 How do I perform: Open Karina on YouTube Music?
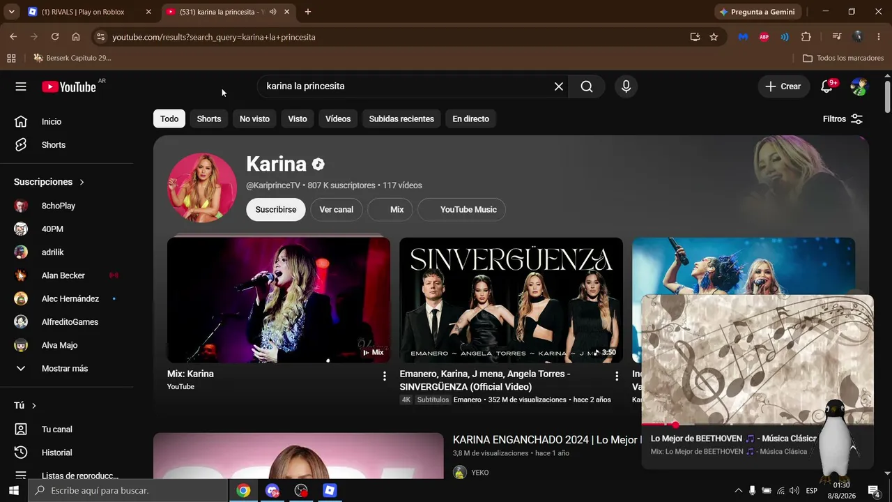[461, 209]
